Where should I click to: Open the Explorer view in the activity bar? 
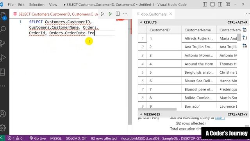3,16
